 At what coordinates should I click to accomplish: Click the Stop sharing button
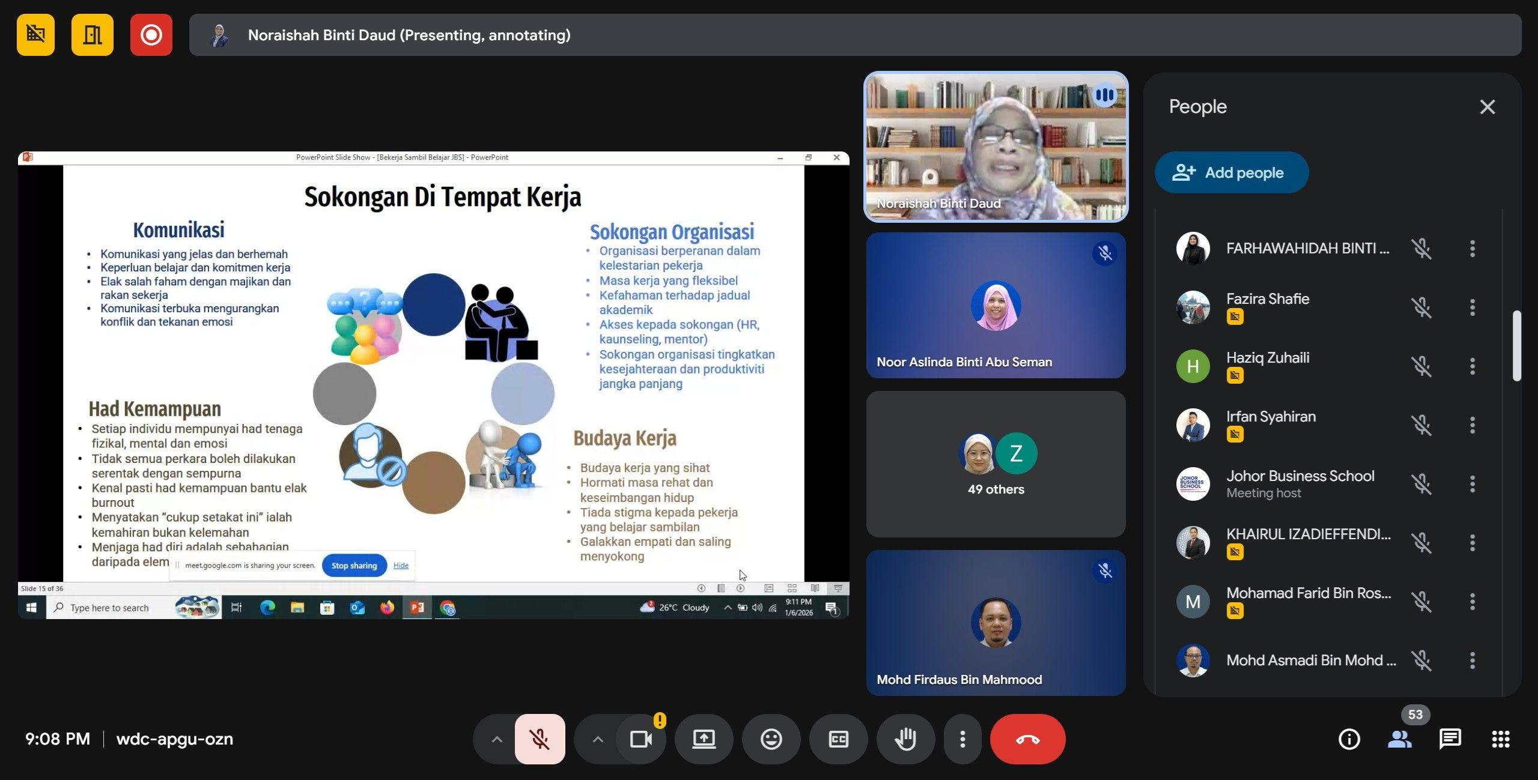(x=354, y=566)
